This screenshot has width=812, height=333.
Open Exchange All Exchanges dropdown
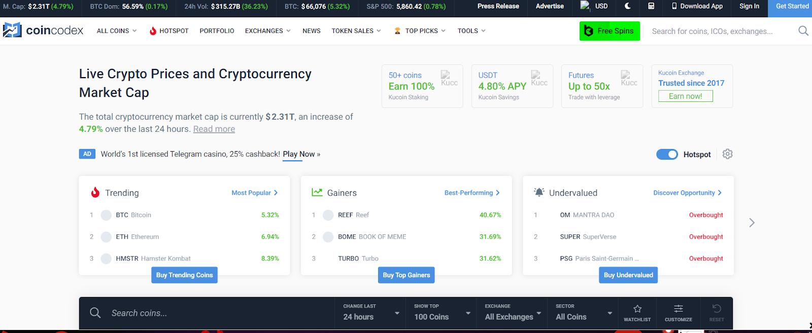coord(512,313)
